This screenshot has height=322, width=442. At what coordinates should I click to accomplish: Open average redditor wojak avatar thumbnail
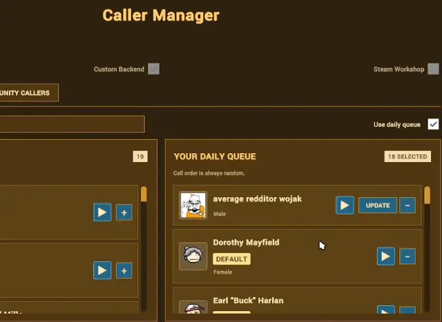[x=193, y=205]
